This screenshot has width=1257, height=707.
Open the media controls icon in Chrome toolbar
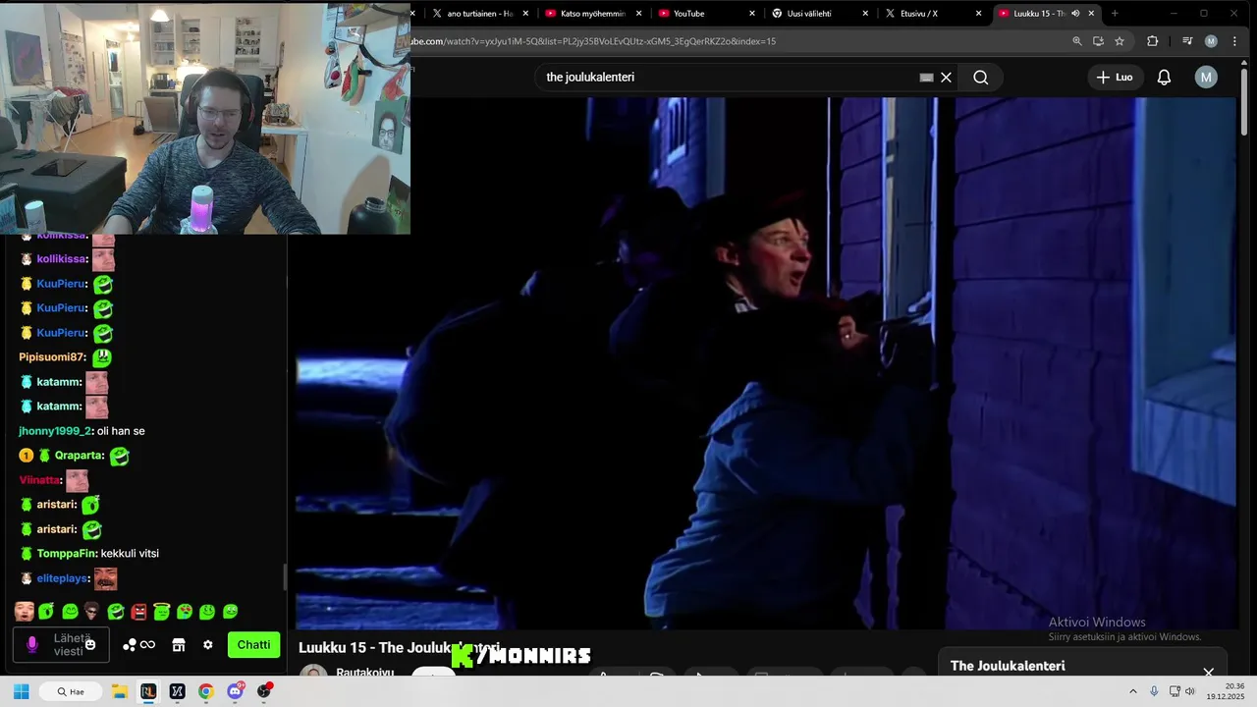pyautogui.click(x=1187, y=41)
